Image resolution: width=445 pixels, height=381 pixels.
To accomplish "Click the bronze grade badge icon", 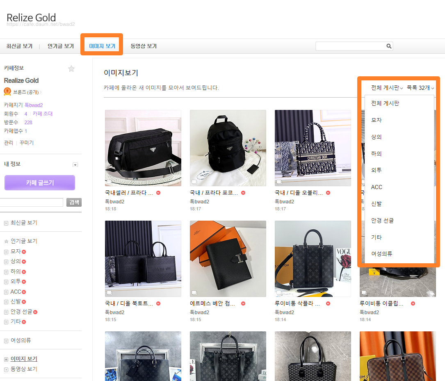I will click(7, 91).
